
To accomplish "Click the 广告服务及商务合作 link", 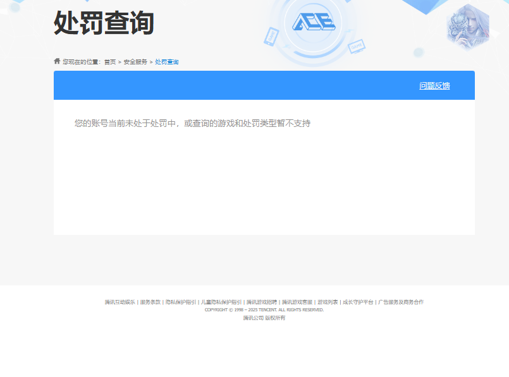I will click(x=401, y=302).
